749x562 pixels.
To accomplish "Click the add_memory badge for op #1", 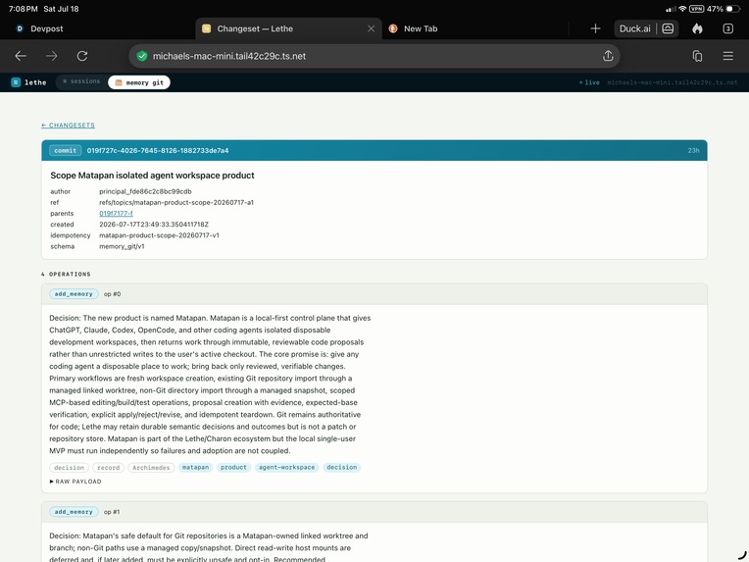I will pos(74,512).
